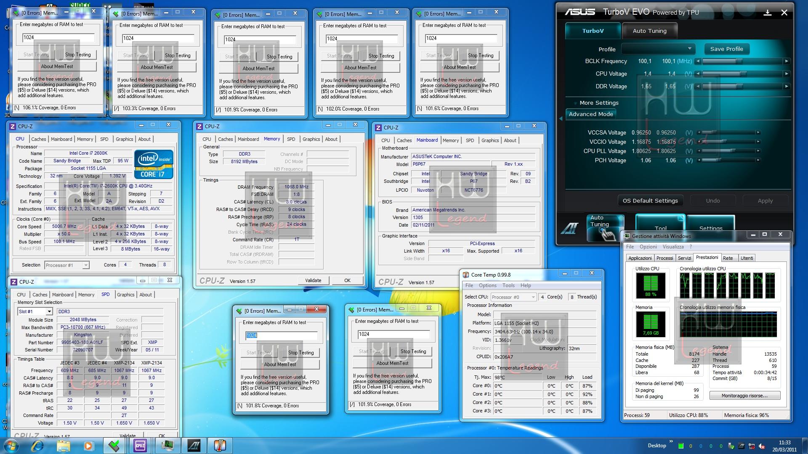
Task: Click About MemTest in 102.0% coverage window
Action: [360, 68]
